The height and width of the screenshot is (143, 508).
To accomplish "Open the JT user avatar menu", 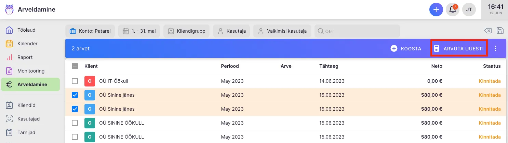I will [469, 10].
